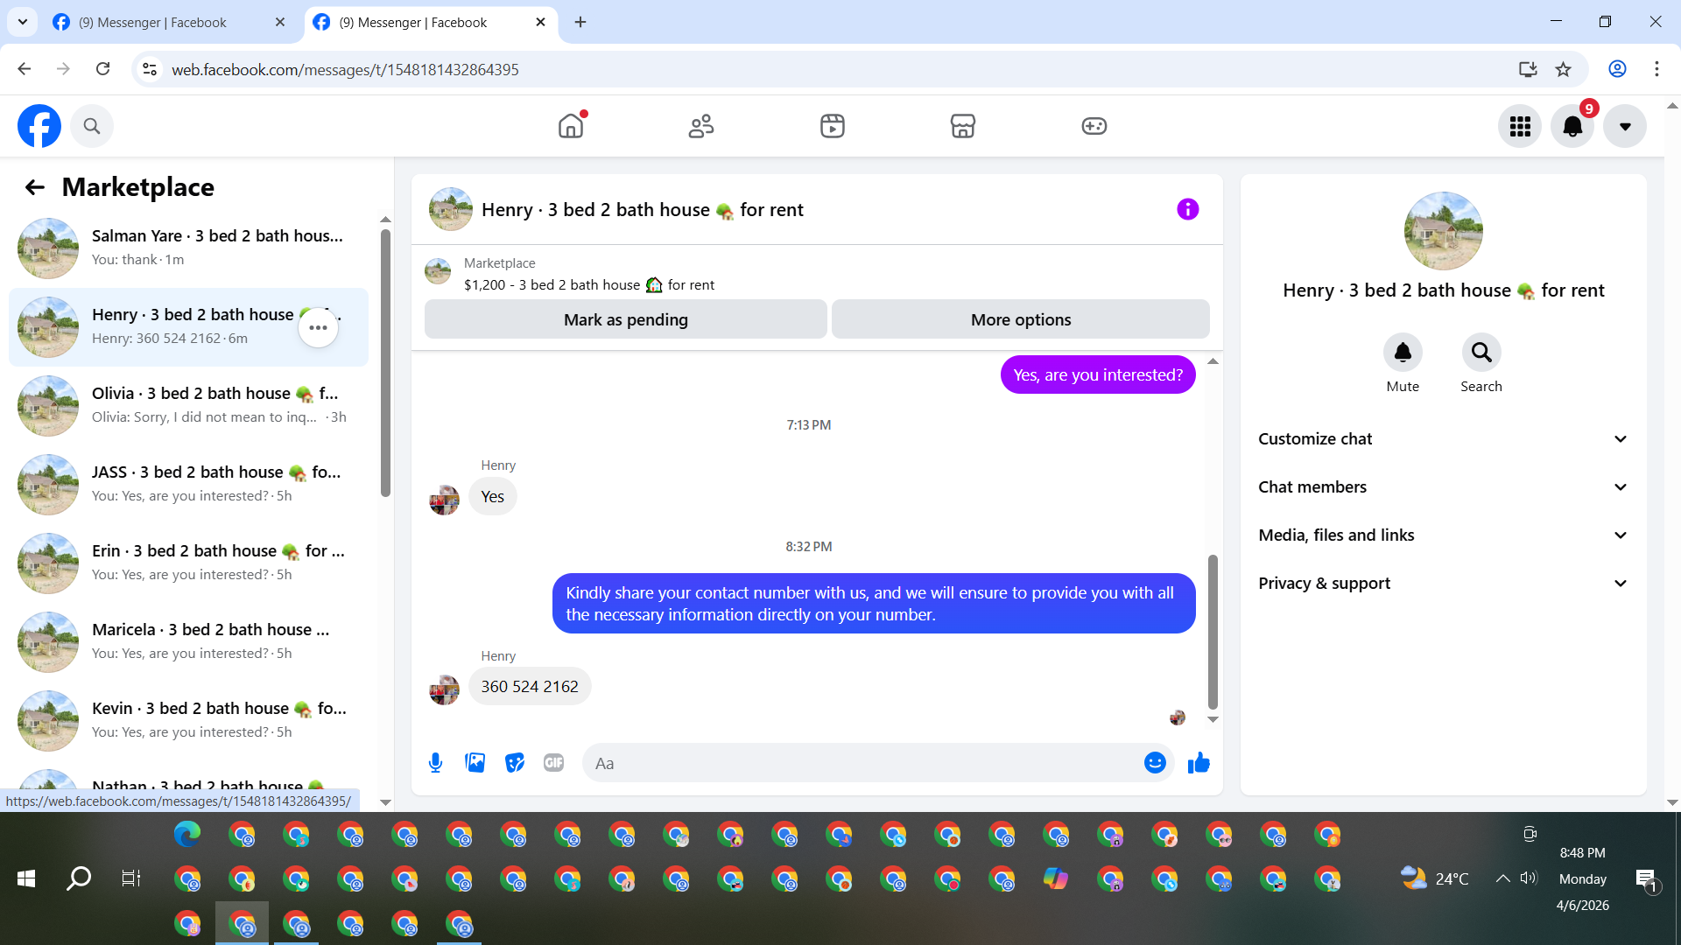Open Olivia conversation in chat list
Viewport: 1681px width, 945px height.
(188, 406)
